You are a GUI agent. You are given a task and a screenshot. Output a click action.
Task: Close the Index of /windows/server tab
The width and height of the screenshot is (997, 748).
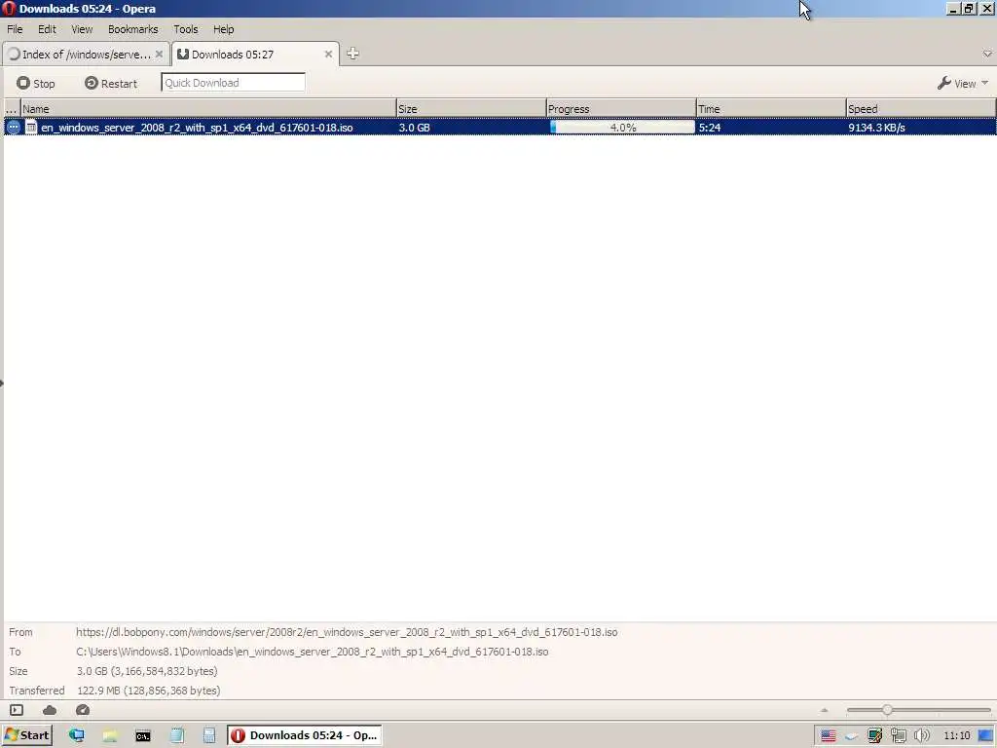(159, 55)
